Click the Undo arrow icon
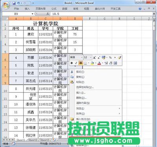This screenshot has width=157, height=147. 18,3
